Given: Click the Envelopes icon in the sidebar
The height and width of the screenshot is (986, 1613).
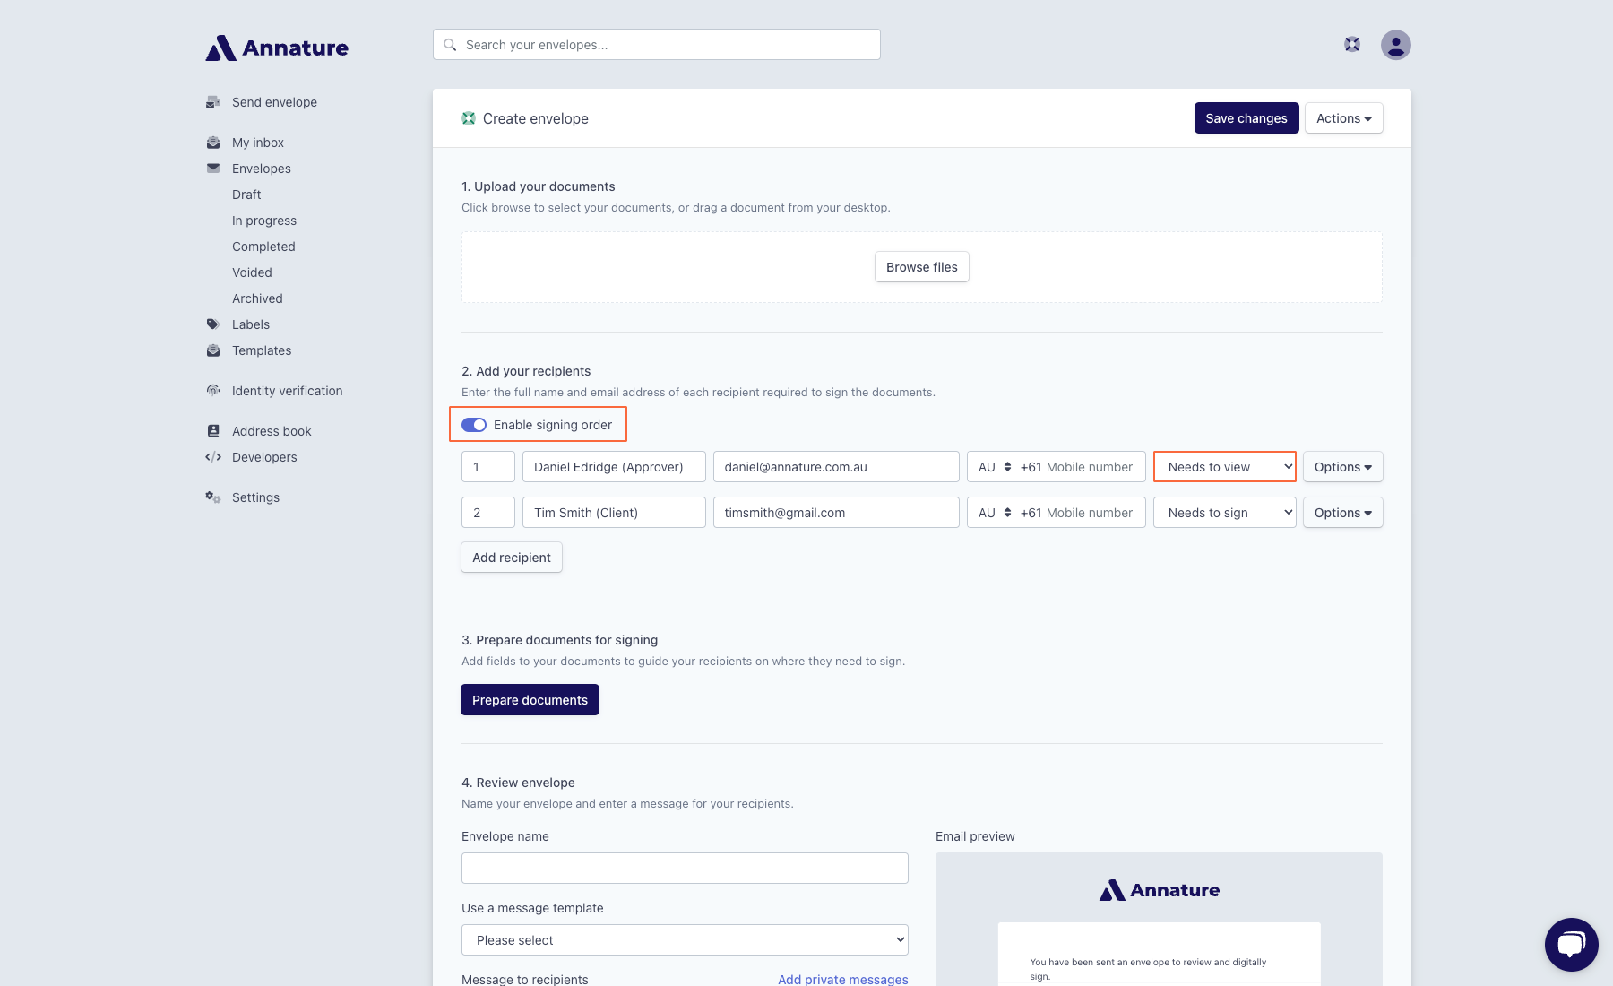Looking at the screenshot, I should coord(213,168).
